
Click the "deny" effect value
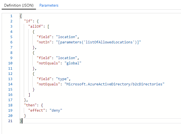[x=56, y=111]
